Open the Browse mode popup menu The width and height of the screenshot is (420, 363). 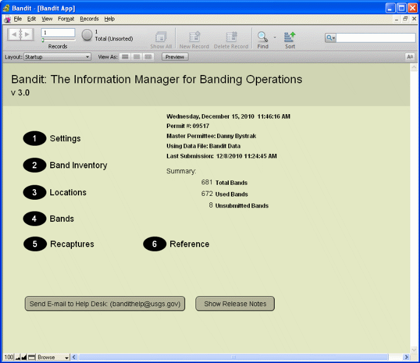pos(53,357)
